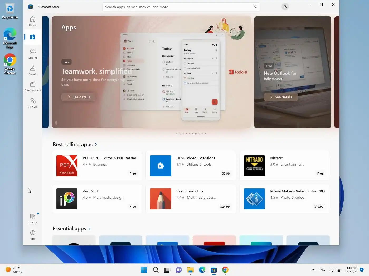Click the ENG language indicator in the tray
Viewport: 369px width, 276px height.
pyautogui.click(x=322, y=270)
